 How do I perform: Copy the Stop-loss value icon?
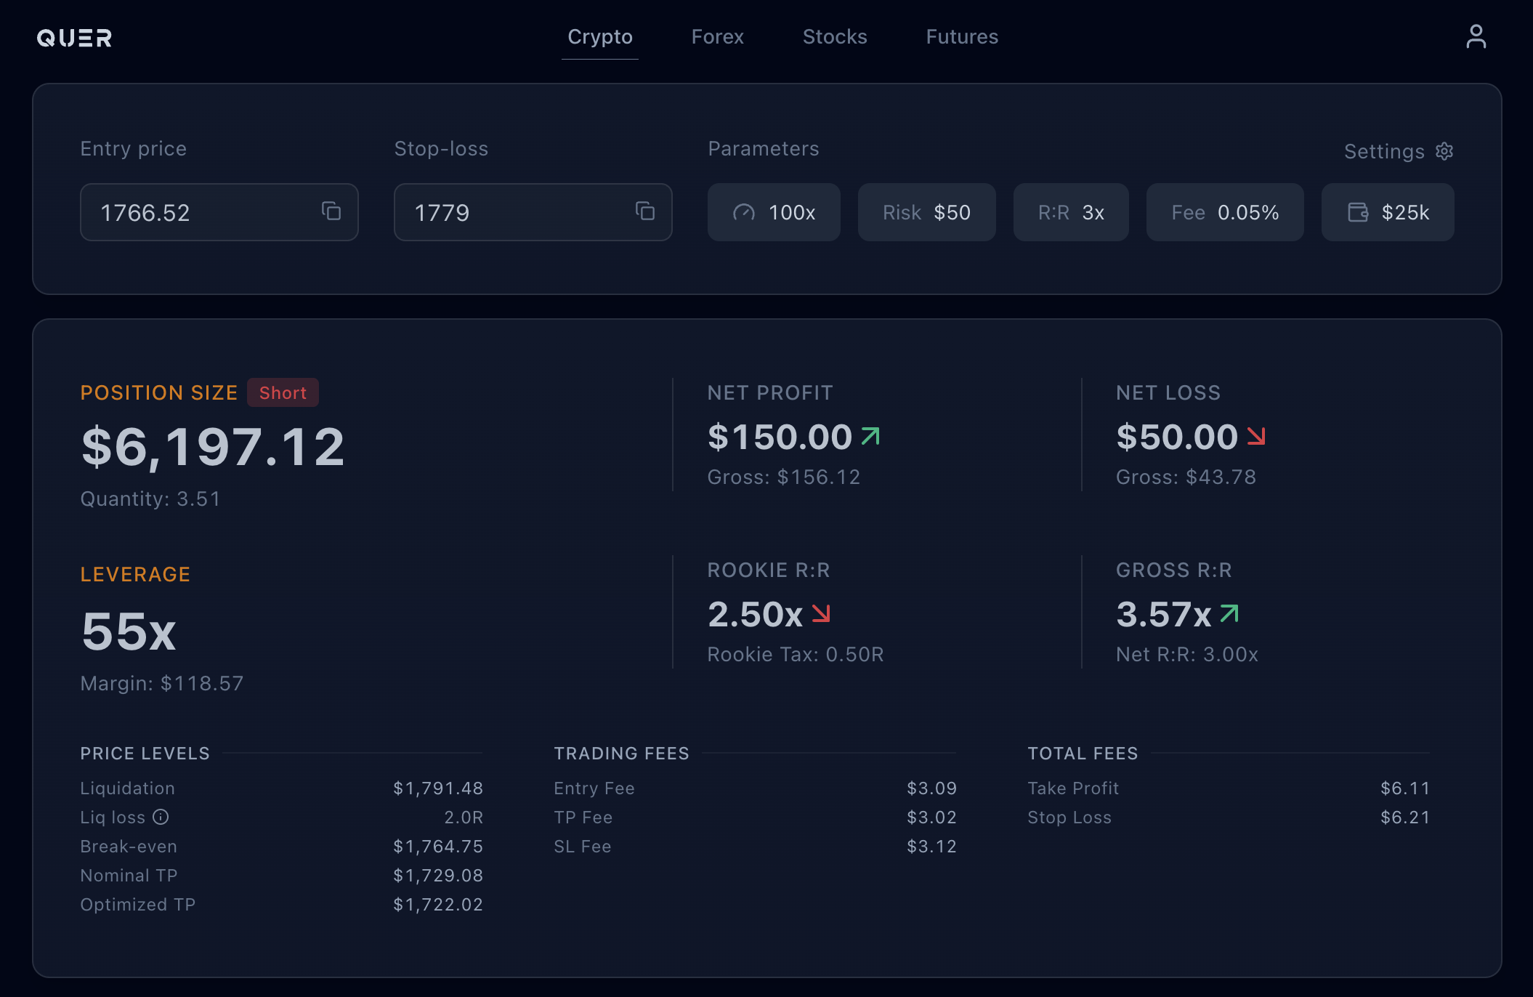(x=645, y=211)
